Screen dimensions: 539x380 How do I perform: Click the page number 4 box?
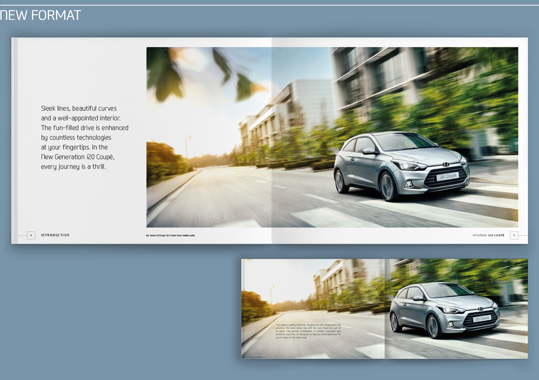pyautogui.click(x=31, y=235)
